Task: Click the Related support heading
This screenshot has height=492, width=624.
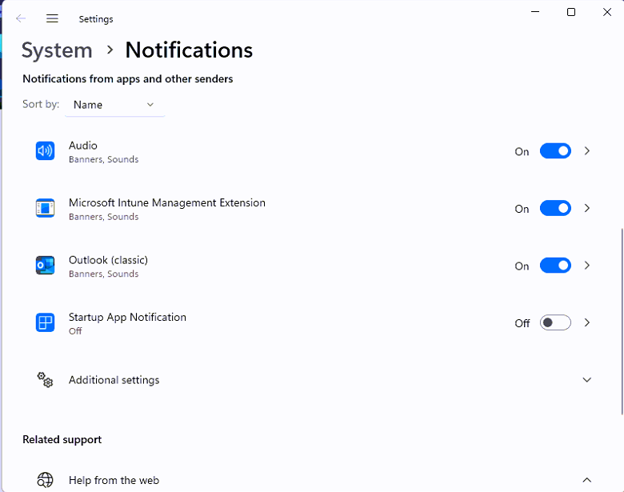Action: [x=62, y=439]
